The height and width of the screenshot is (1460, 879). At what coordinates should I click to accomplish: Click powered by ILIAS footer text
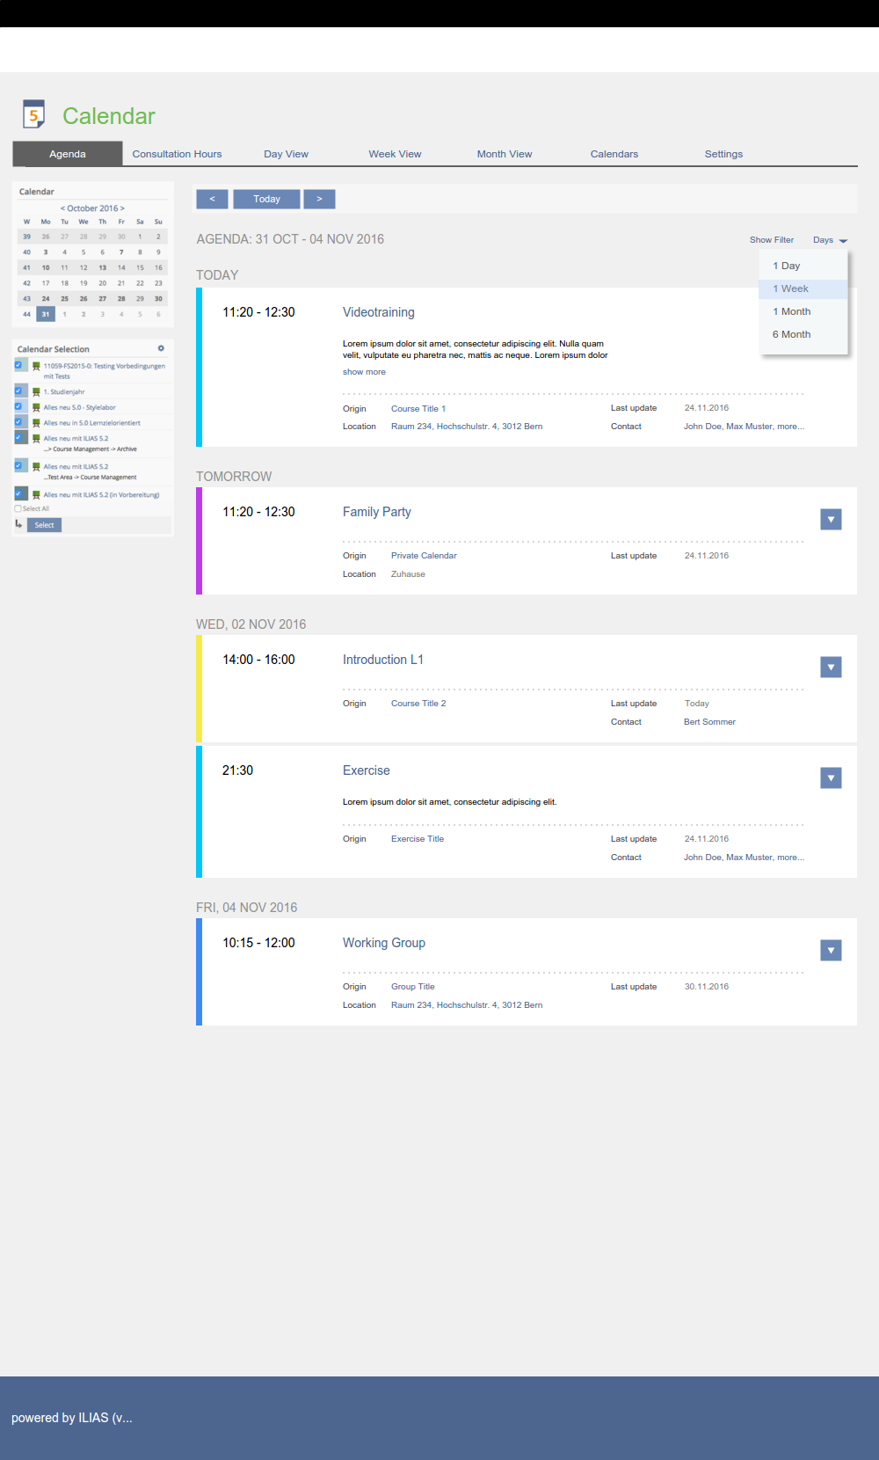point(72,1418)
